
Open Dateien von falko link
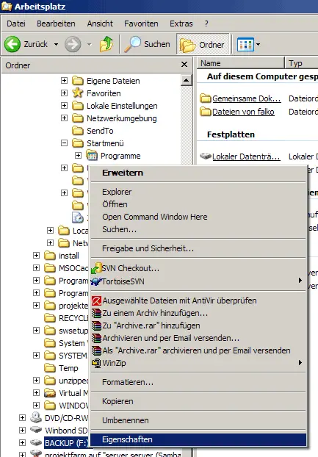[x=243, y=112]
